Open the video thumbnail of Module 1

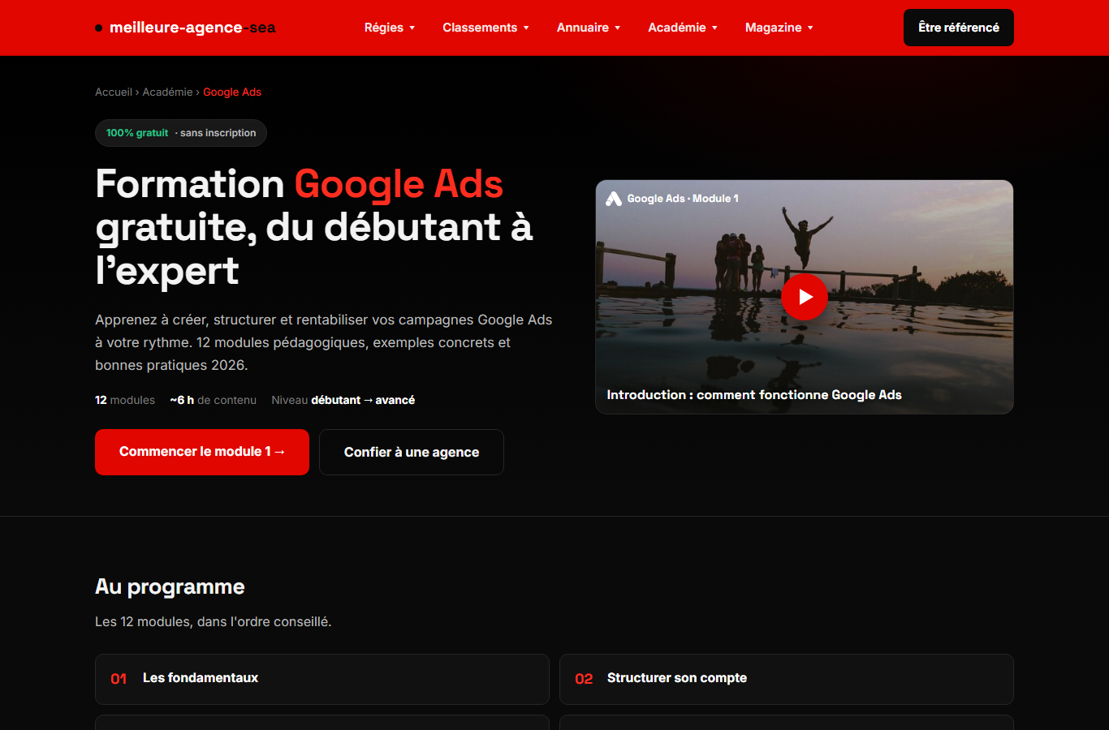(x=805, y=297)
